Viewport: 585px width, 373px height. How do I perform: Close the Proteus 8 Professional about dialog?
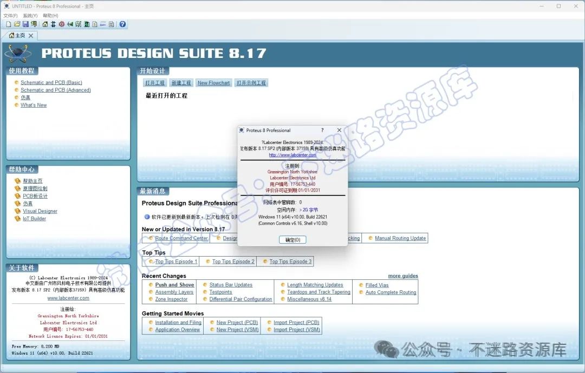[339, 130]
